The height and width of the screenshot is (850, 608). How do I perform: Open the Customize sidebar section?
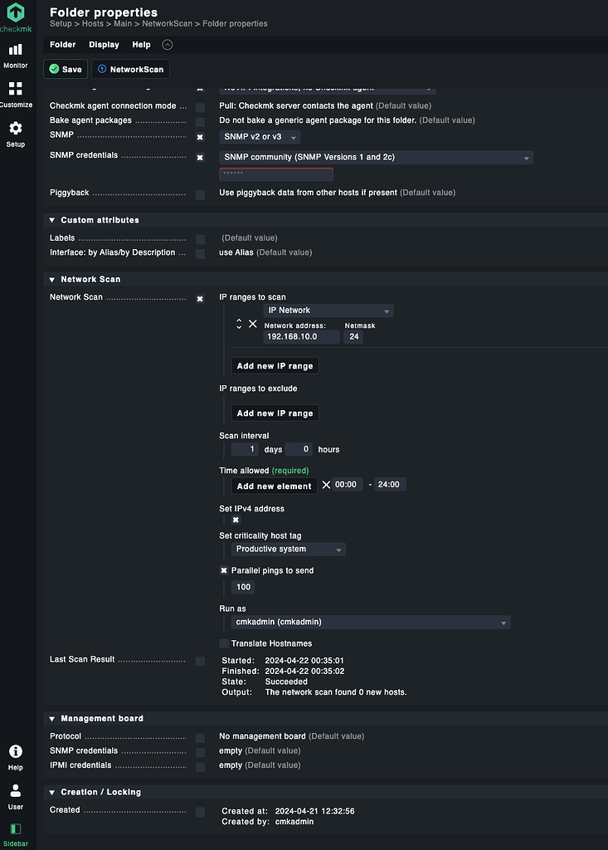point(16,91)
